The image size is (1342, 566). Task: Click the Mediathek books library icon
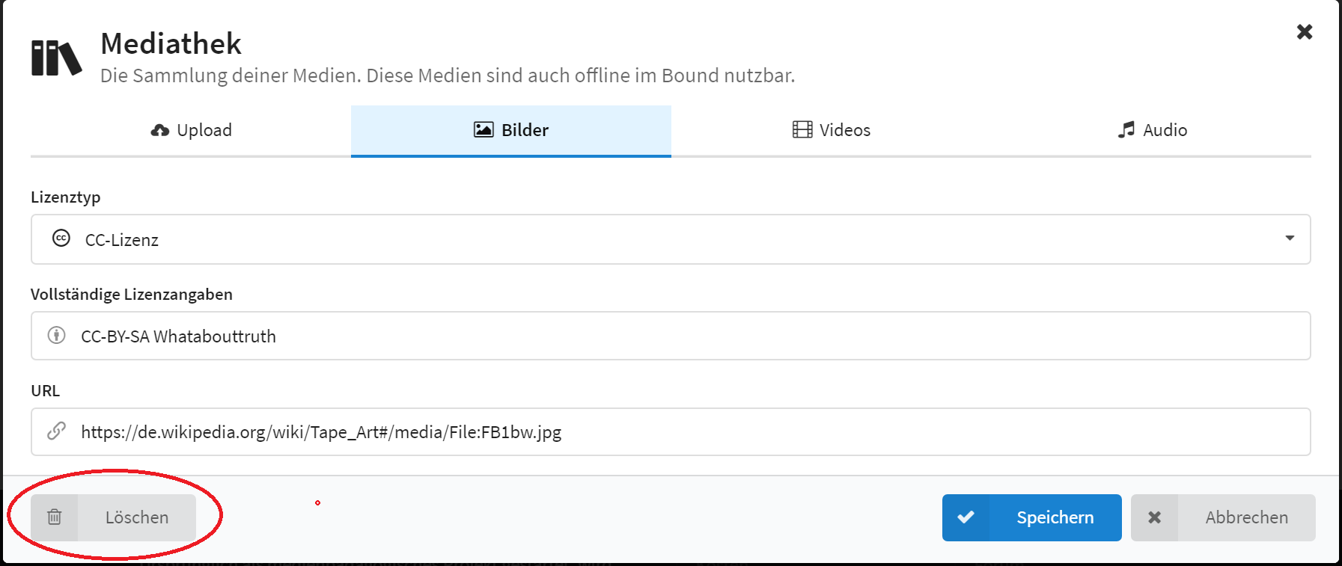pos(56,58)
